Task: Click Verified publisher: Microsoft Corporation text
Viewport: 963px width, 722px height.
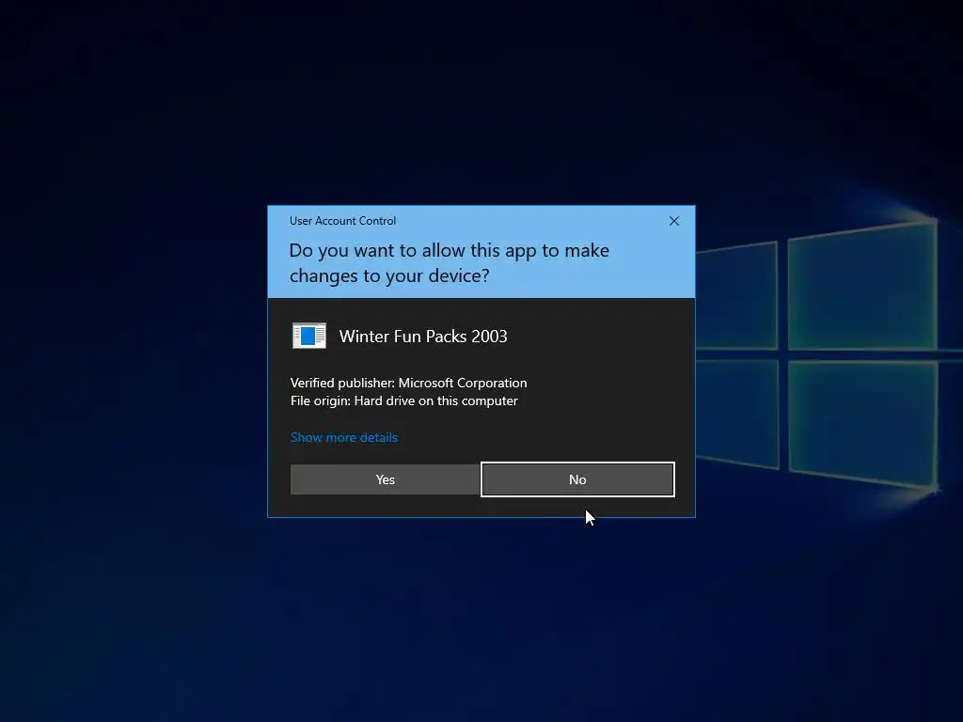Action: tap(408, 383)
